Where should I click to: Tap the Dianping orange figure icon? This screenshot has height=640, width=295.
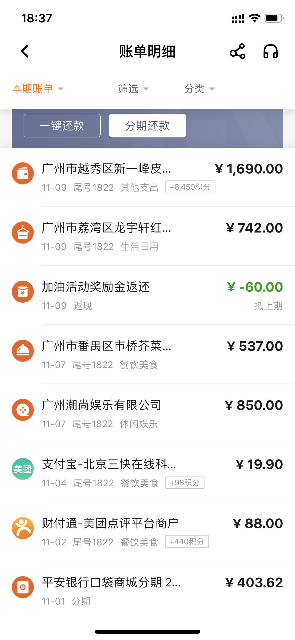pos(23,528)
